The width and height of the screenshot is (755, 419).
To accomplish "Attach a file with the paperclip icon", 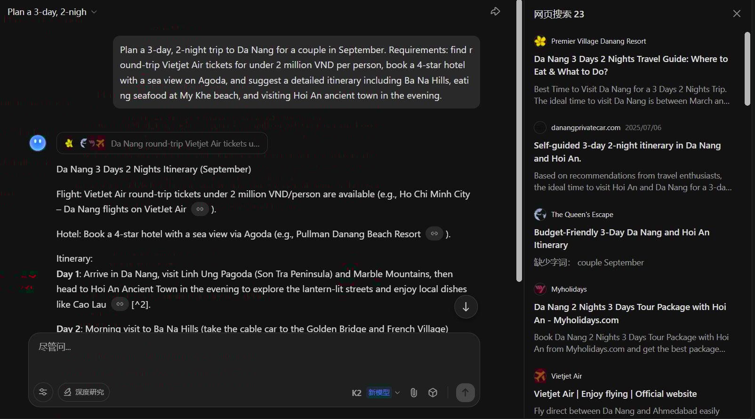I will 414,393.
